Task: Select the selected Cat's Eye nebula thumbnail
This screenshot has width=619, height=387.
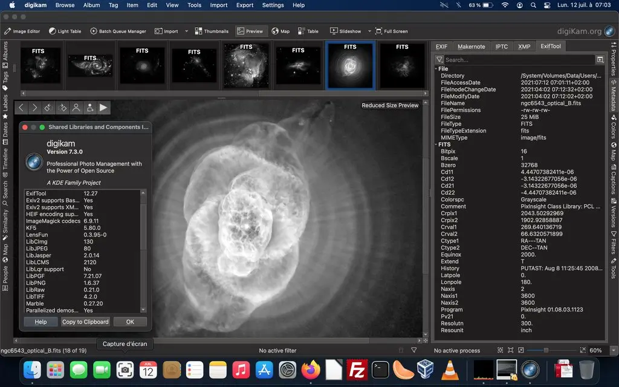Action: (350, 65)
